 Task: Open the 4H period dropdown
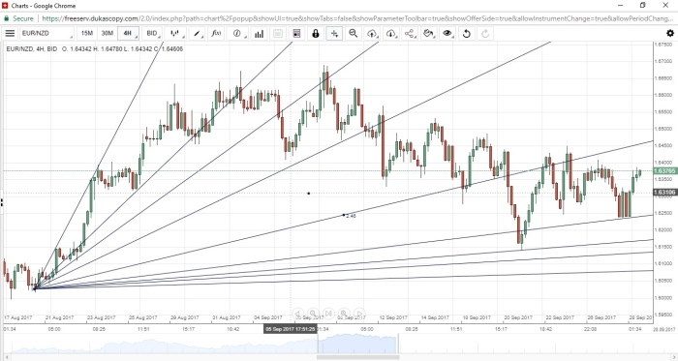(129, 33)
